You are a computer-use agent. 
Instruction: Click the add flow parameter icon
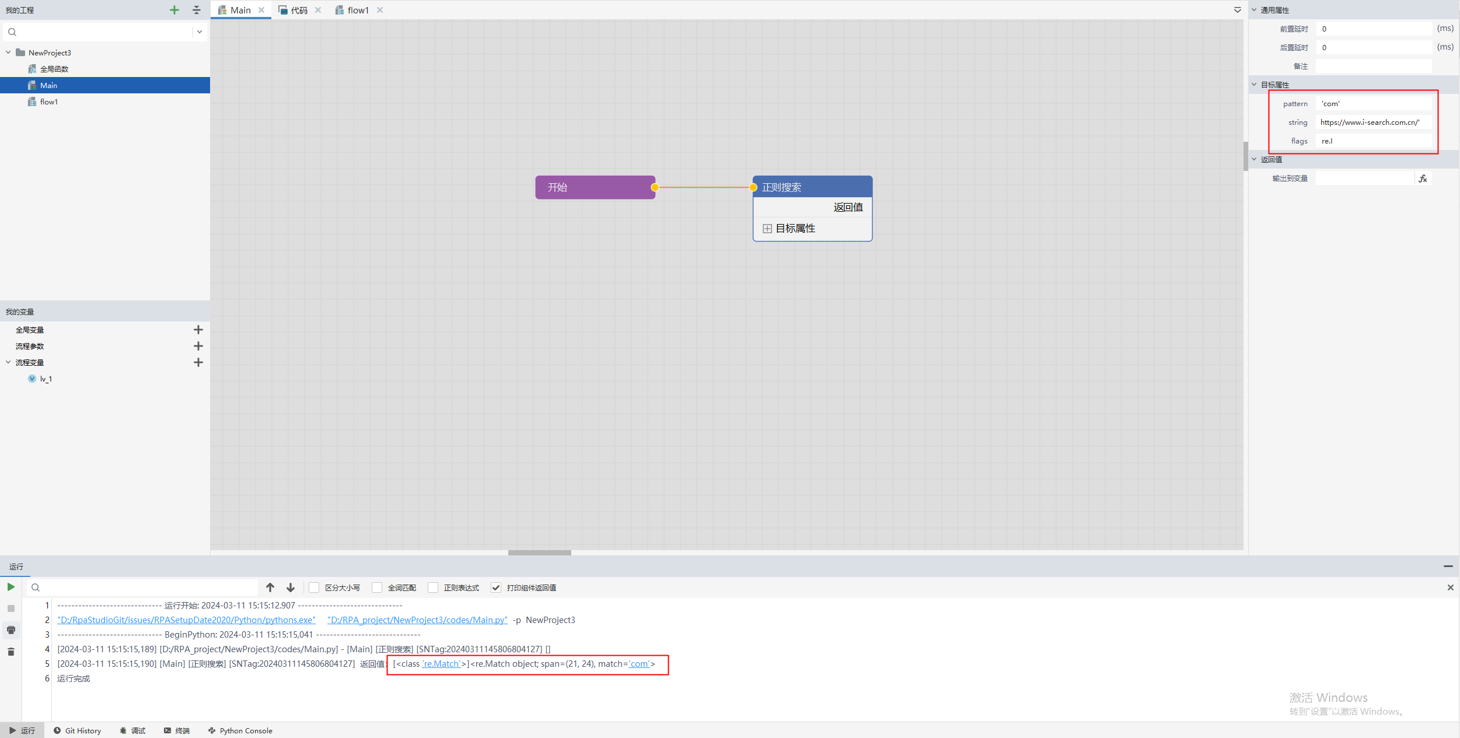point(198,345)
